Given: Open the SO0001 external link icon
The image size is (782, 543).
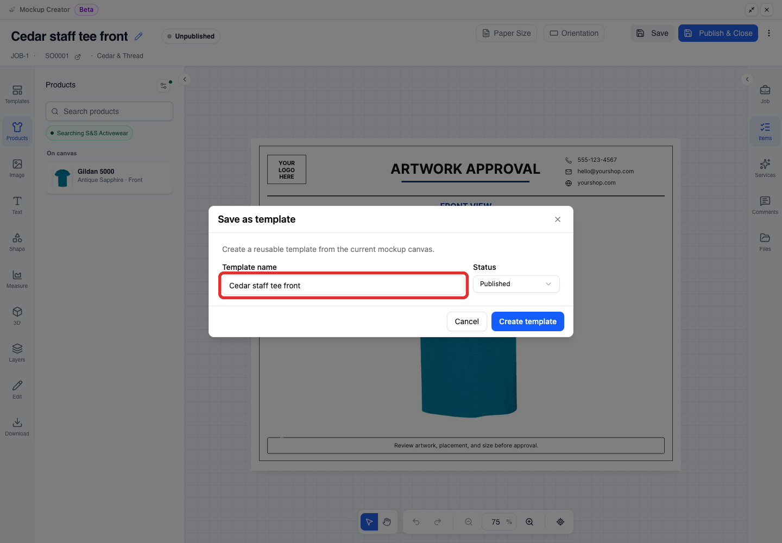Looking at the screenshot, I should click(78, 56).
